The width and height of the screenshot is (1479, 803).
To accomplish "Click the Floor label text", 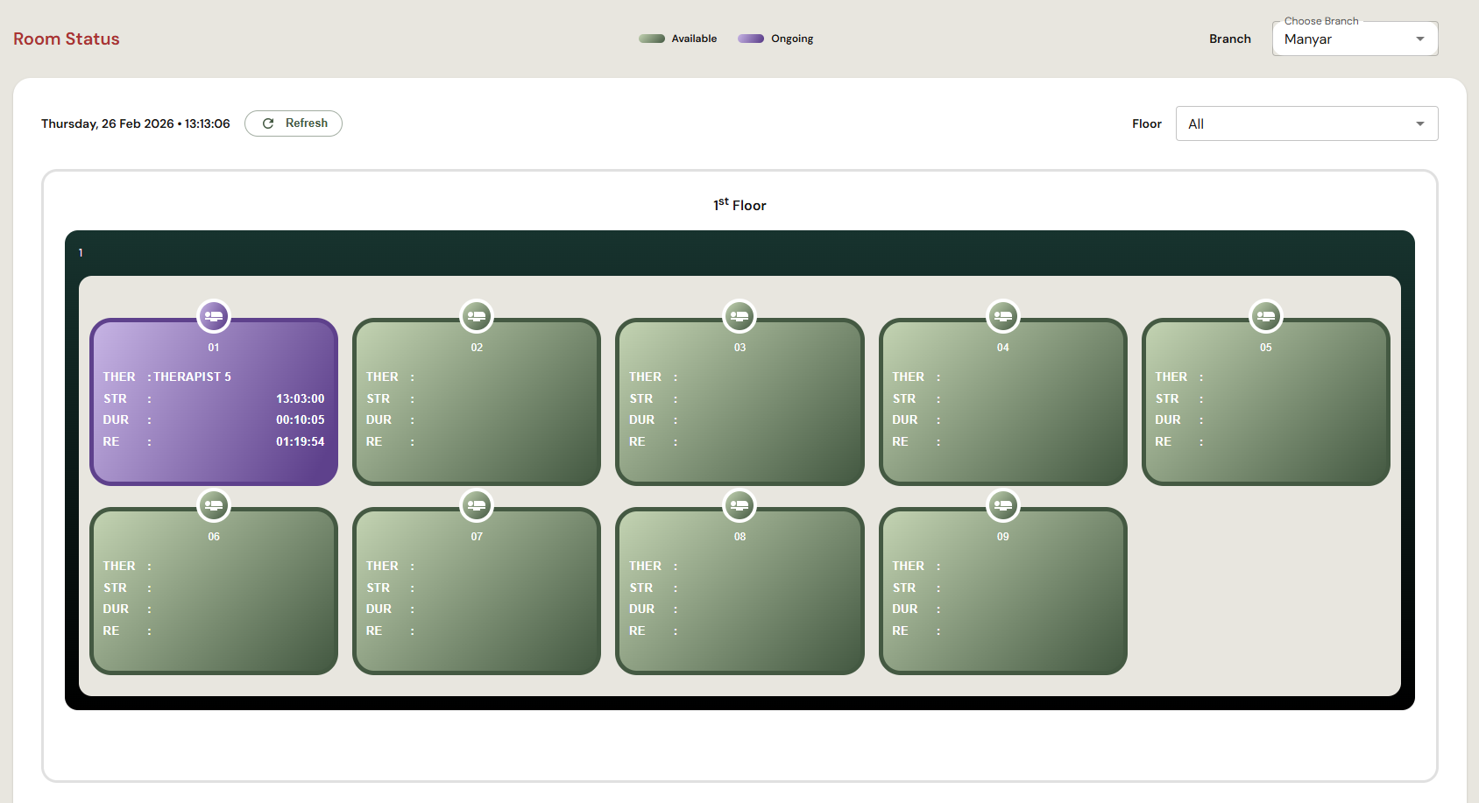I will point(1147,123).
